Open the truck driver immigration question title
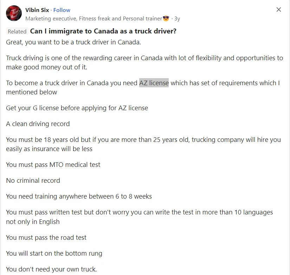This screenshot has width=290, height=275. click(103, 31)
